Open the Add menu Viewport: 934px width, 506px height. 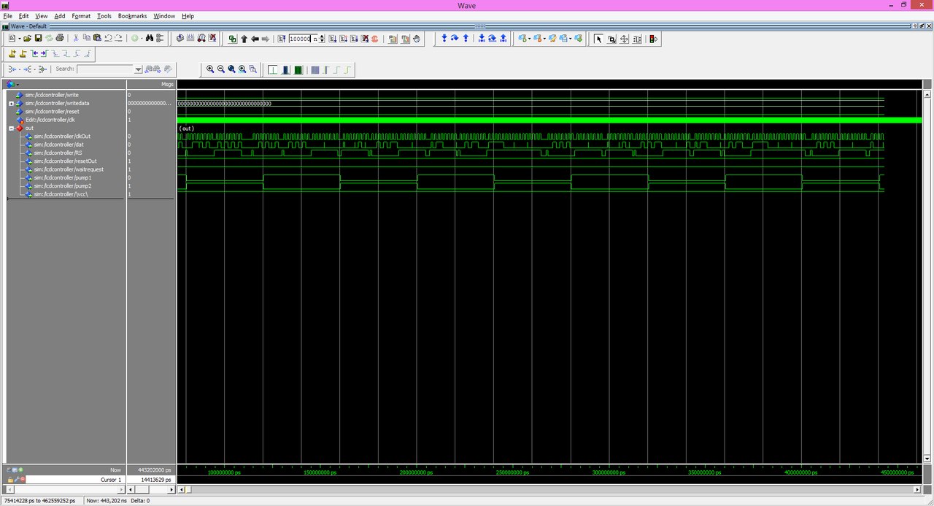pyautogui.click(x=59, y=16)
